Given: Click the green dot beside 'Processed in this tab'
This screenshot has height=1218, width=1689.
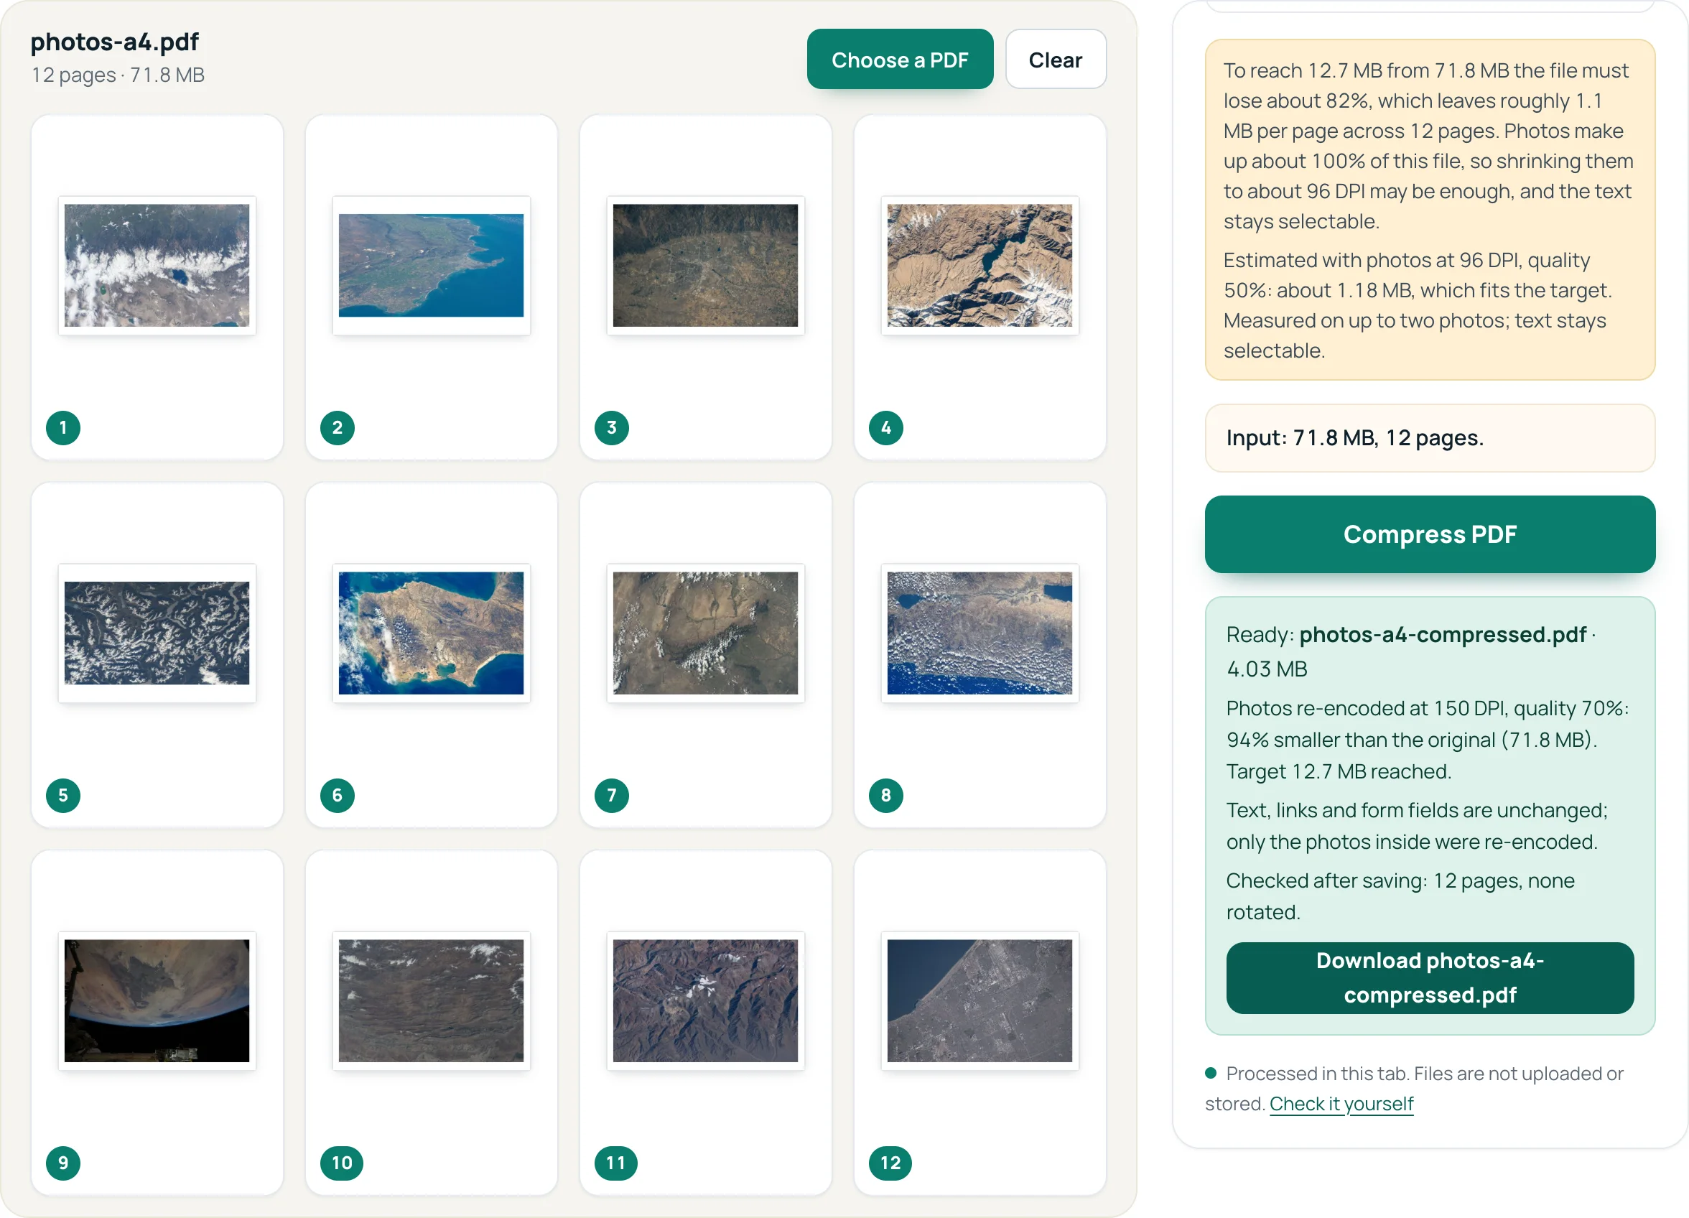Looking at the screenshot, I should point(1210,1073).
